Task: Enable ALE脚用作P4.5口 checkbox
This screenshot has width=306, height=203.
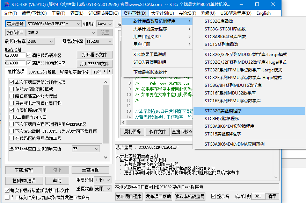Action: pos(11,117)
